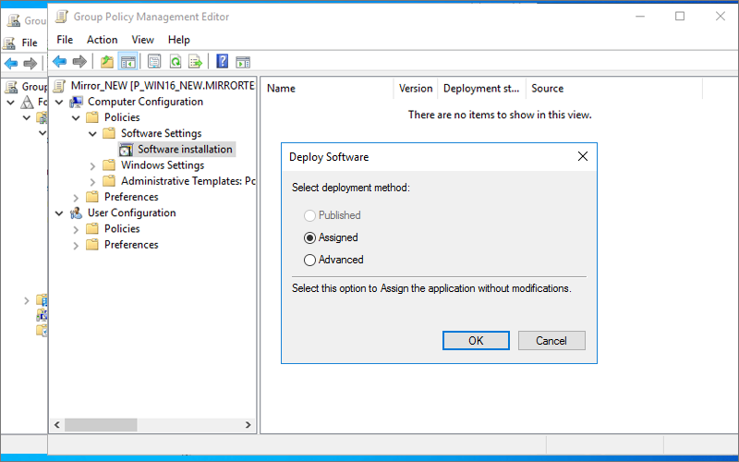Screen dimensions: 739x462
Task: Click Cancel in Deploy Software dialog
Action: [551, 340]
